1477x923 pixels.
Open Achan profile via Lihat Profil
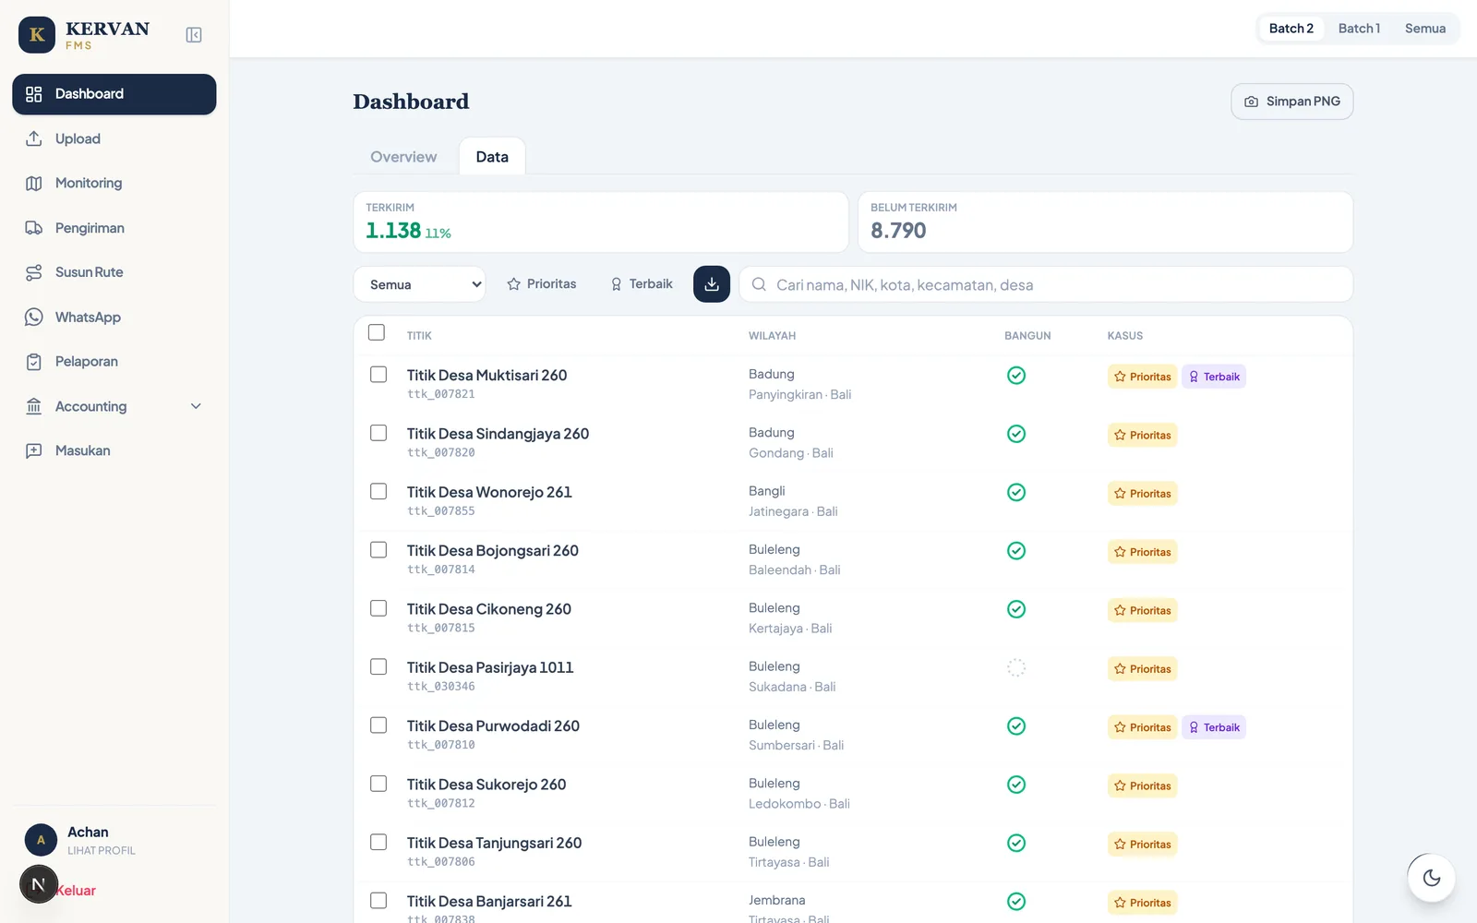[x=102, y=851]
